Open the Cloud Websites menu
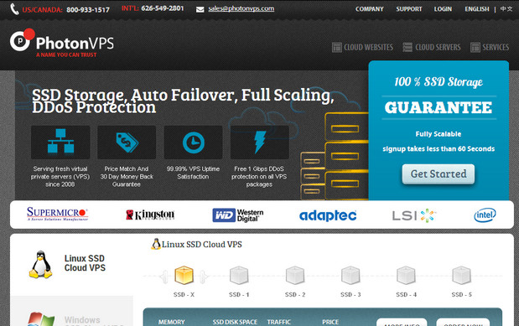 click(362, 47)
